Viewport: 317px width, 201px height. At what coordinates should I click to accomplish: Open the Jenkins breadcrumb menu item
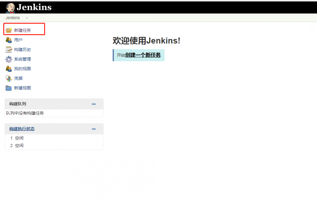[12, 18]
